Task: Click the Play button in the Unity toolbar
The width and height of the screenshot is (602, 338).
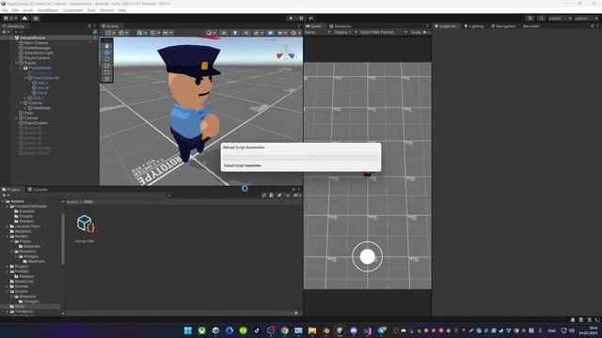Action: tap(291, 18)
